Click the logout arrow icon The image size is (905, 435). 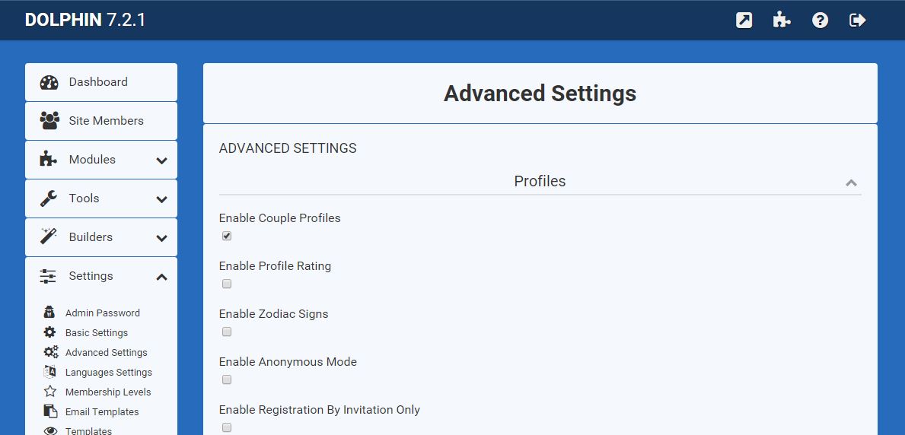pos(858,21)
